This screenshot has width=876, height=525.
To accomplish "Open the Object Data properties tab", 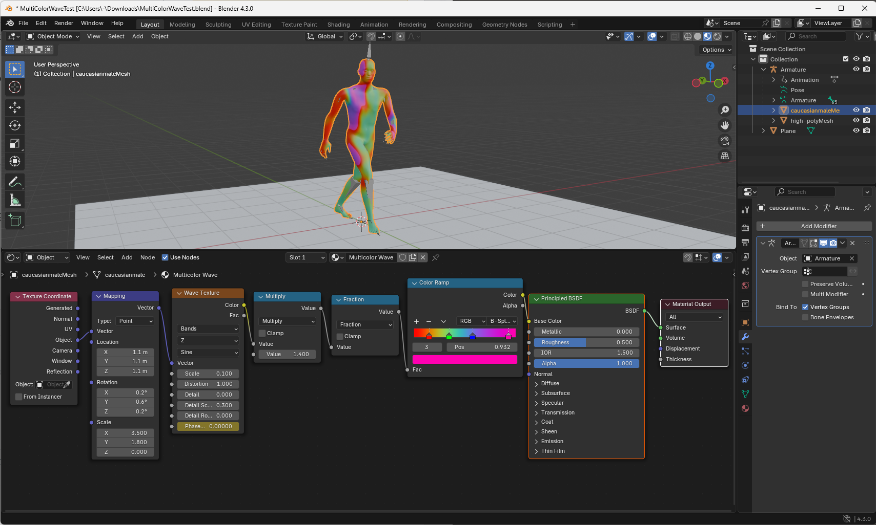I will [x=745, y=394].
